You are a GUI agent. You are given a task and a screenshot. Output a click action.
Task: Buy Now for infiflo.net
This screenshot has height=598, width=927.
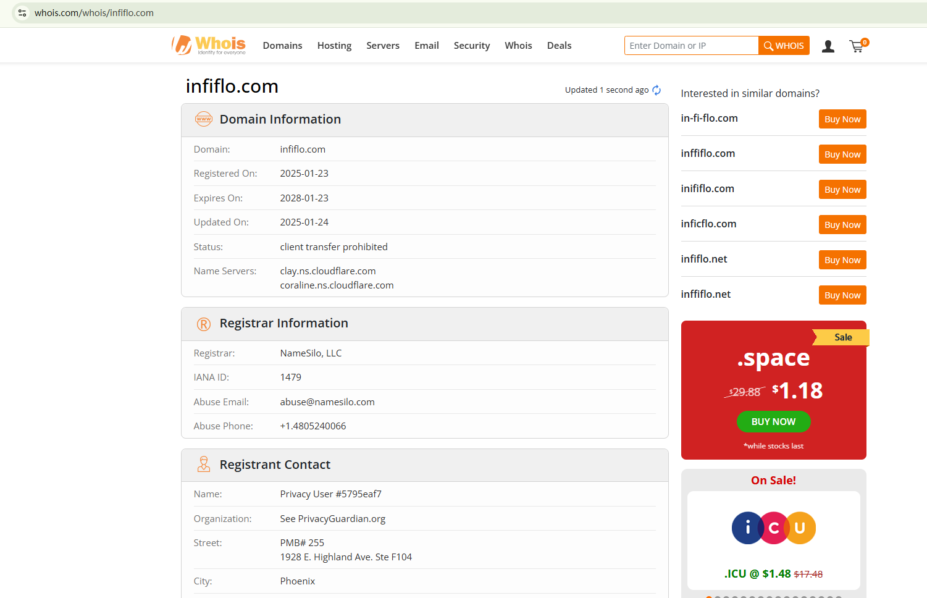tap(842, 260)
